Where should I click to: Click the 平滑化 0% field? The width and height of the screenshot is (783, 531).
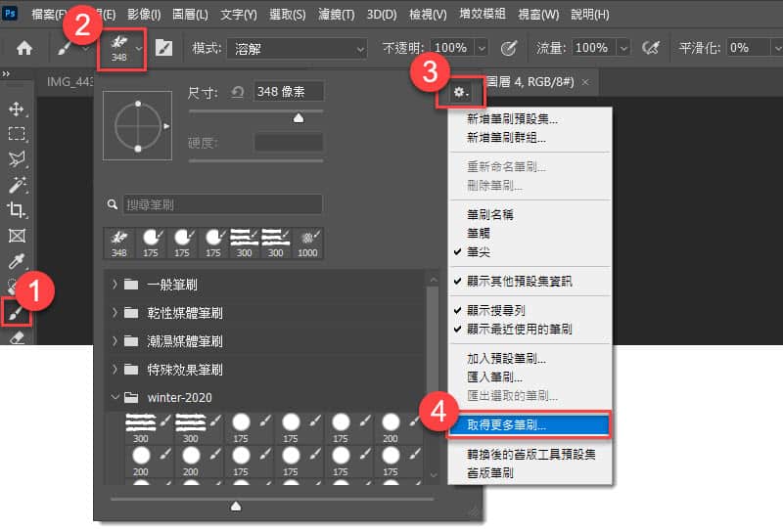click(x=749, y=49)
